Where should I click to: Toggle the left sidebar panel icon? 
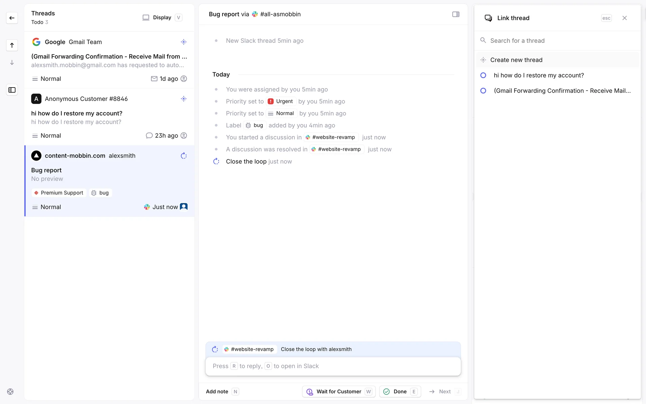coord(12,90)
